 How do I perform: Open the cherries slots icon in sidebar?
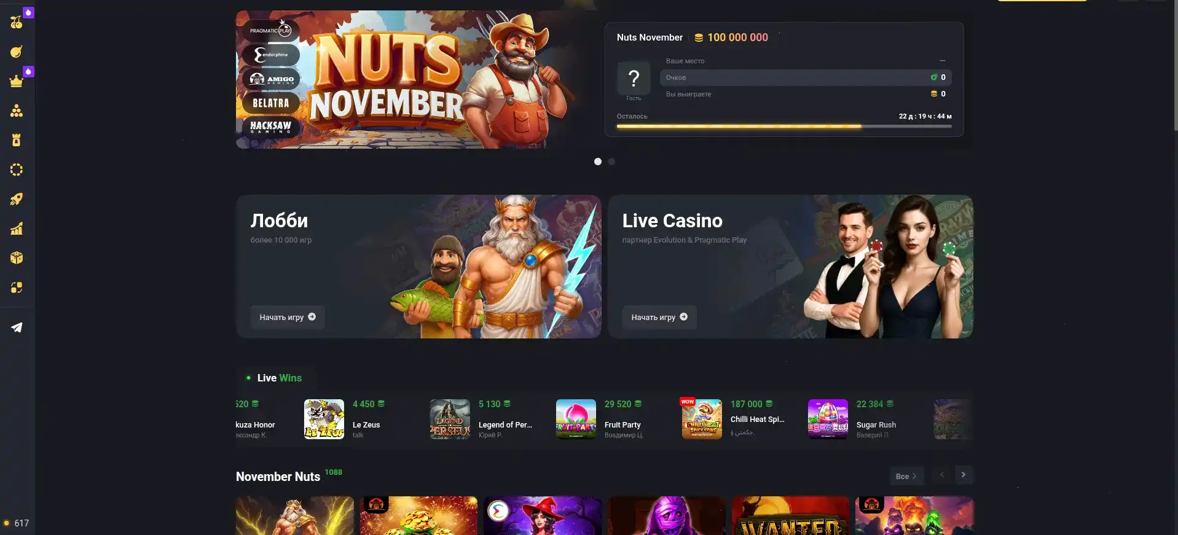pos(17,22)
